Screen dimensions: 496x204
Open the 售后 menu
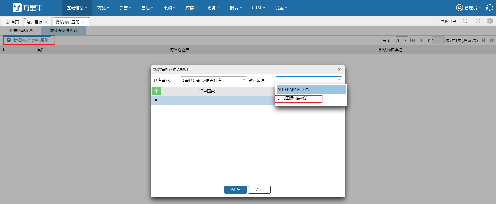click(147, 8)
